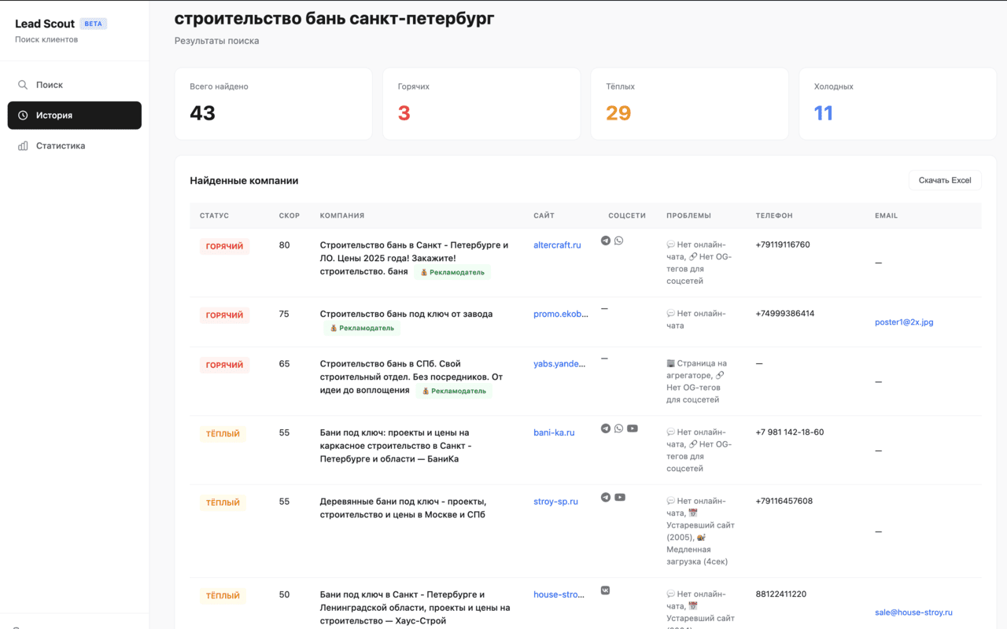
Task: Download results with Скачать Excel
Action: point(945,180)
